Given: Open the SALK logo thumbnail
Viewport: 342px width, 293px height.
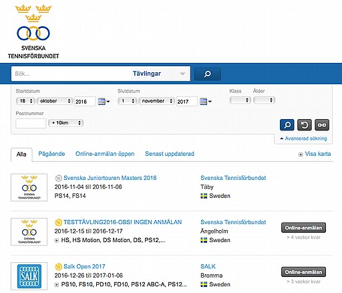Looking at the screenshot, I should point(29,276).
